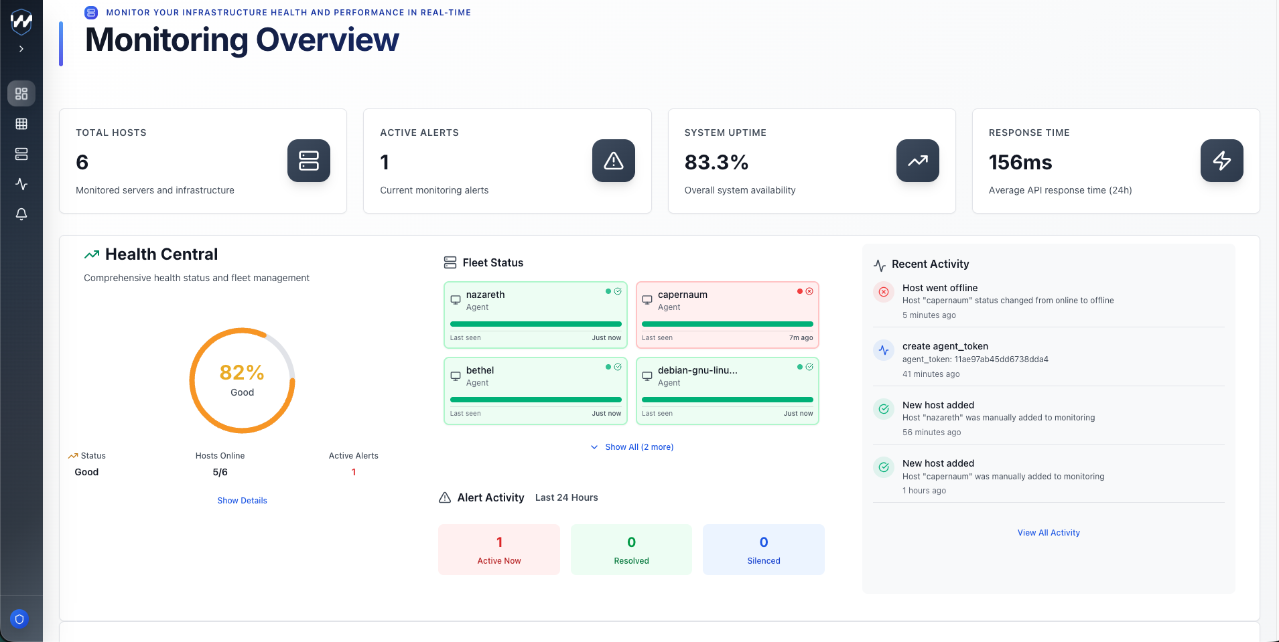Click the 82% Good health gauge
This screenshot has width=1279, height=642.
pos(242,380)
